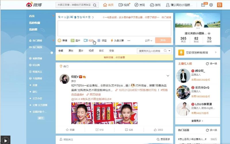The image size is (230, 144).
Task: Click the 图片 picture upload icon
Action: pyautogui.click(x=72, y=40)
